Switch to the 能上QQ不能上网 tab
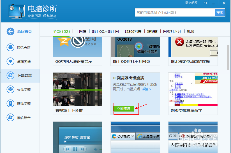The height and width of the screenshot is (153, 231). [x=105, y=31]
